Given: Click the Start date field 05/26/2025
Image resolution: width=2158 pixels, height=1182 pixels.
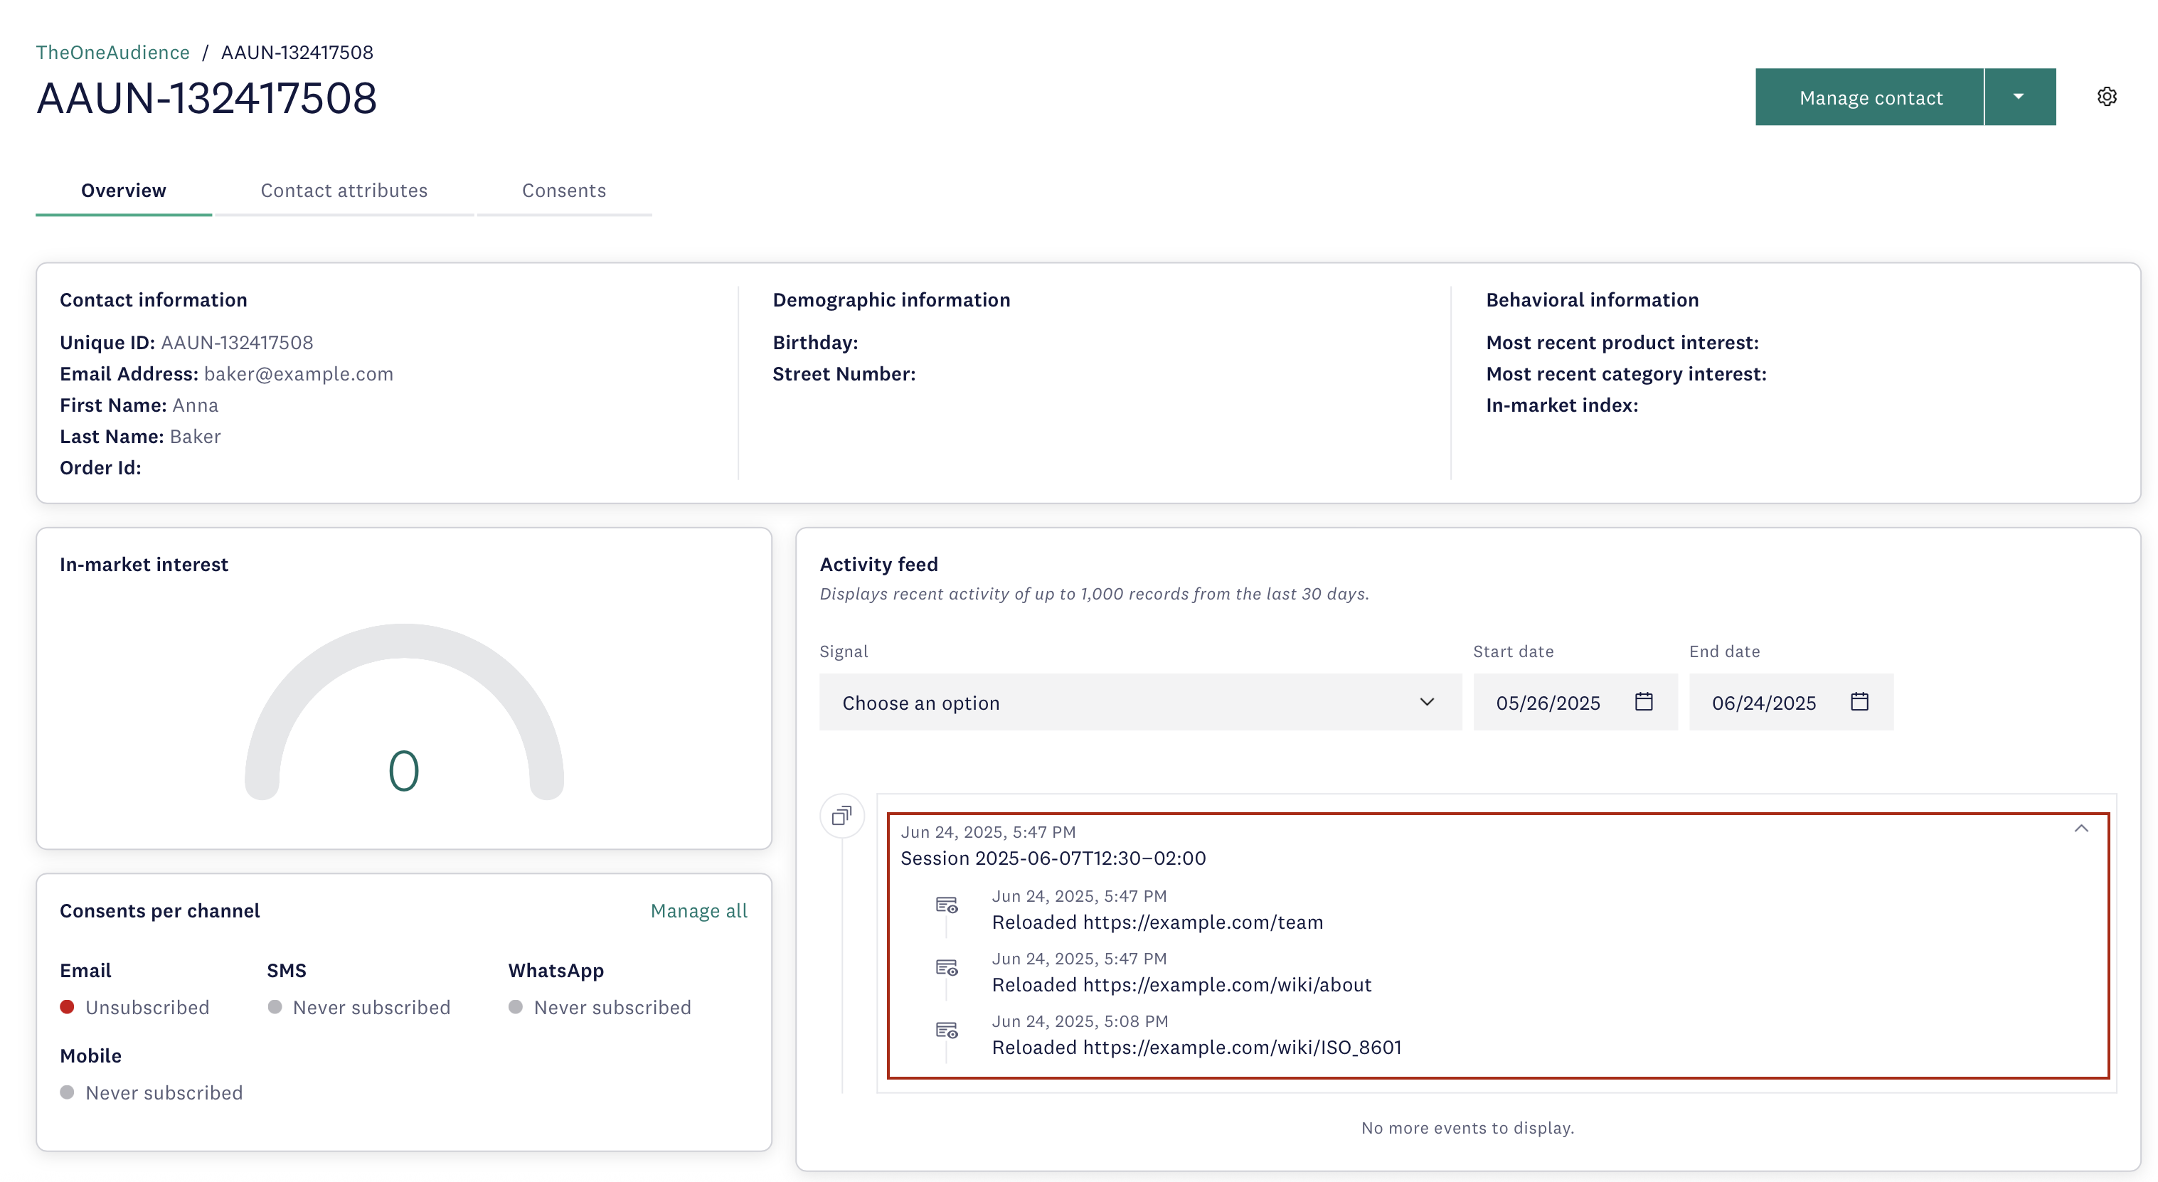Looking at the screenshot, I should [1575, 702].
